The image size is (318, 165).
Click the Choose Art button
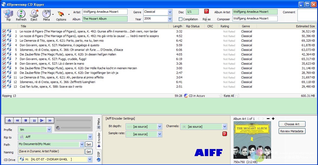(x=292, y=124)
